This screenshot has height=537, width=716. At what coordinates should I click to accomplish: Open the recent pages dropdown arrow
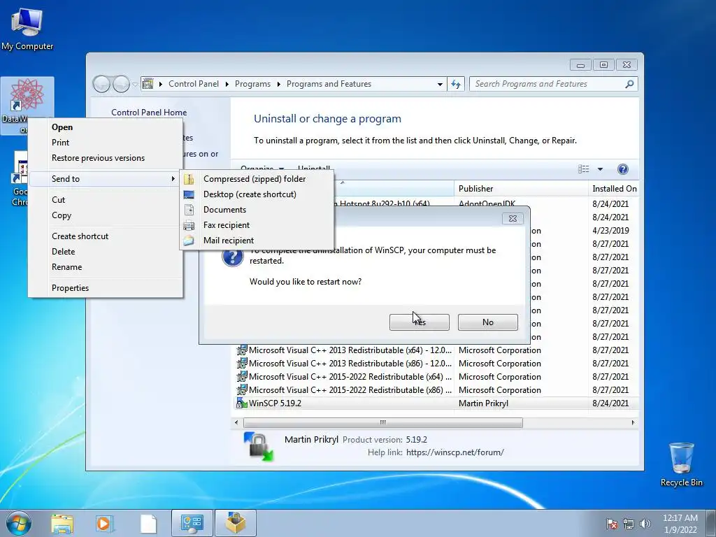click(x=135, y=85)
